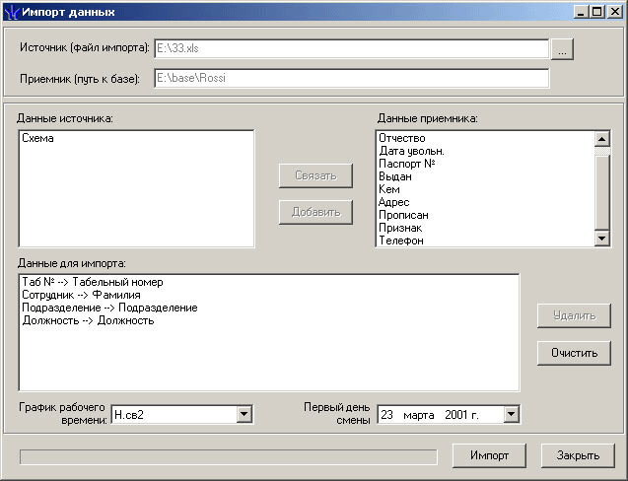Click the import progress bar
Viewport: 628px width, 481px height.
coord(229,456)
